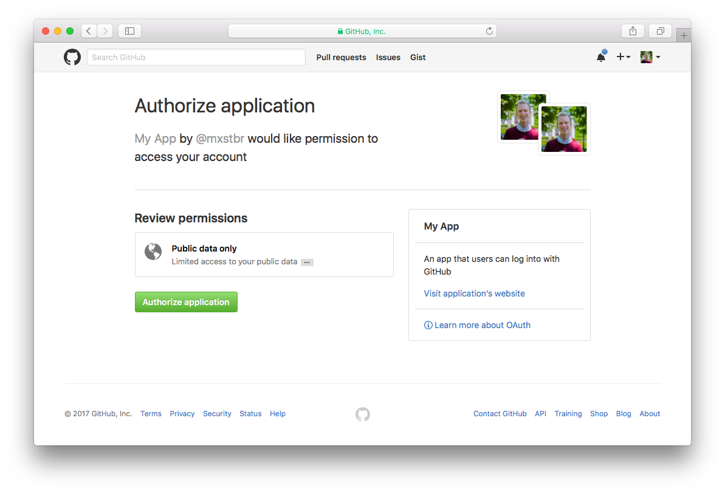725x494 pixels.
Task: Minimize the window with yellow button
Action: [x=58, y=31]
